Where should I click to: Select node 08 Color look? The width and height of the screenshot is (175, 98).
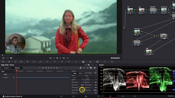[137, 32]
